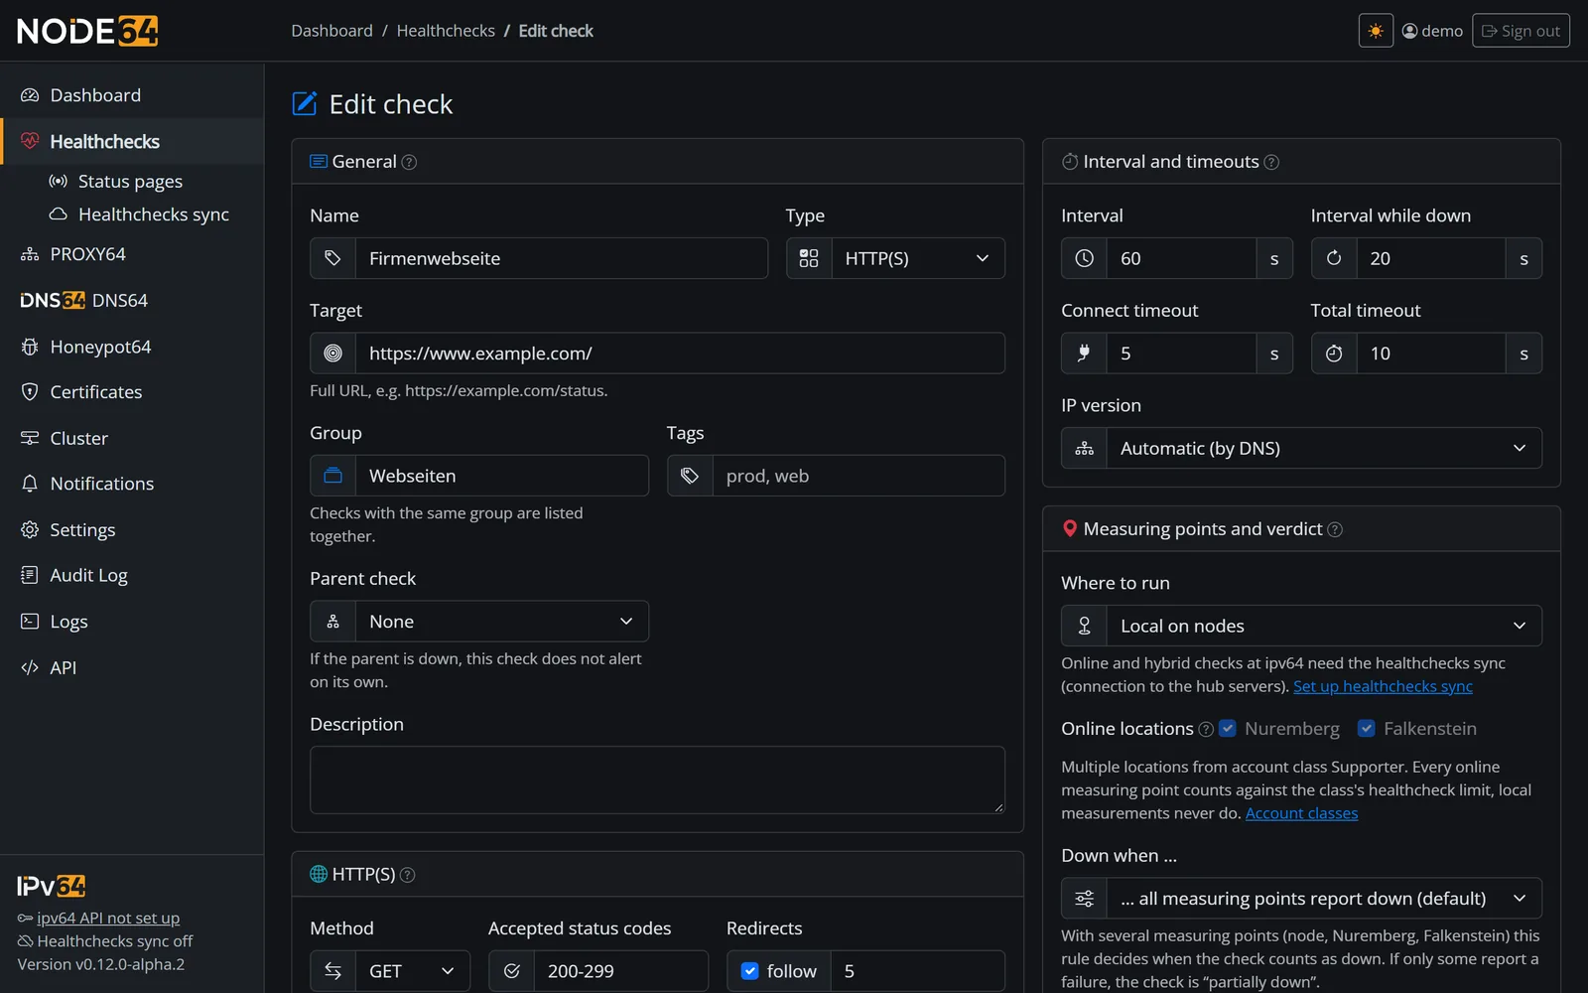Click the plug icon beside Connect timeout
This screenshot has width=1588, height=993.
(x=1084, y=354)
